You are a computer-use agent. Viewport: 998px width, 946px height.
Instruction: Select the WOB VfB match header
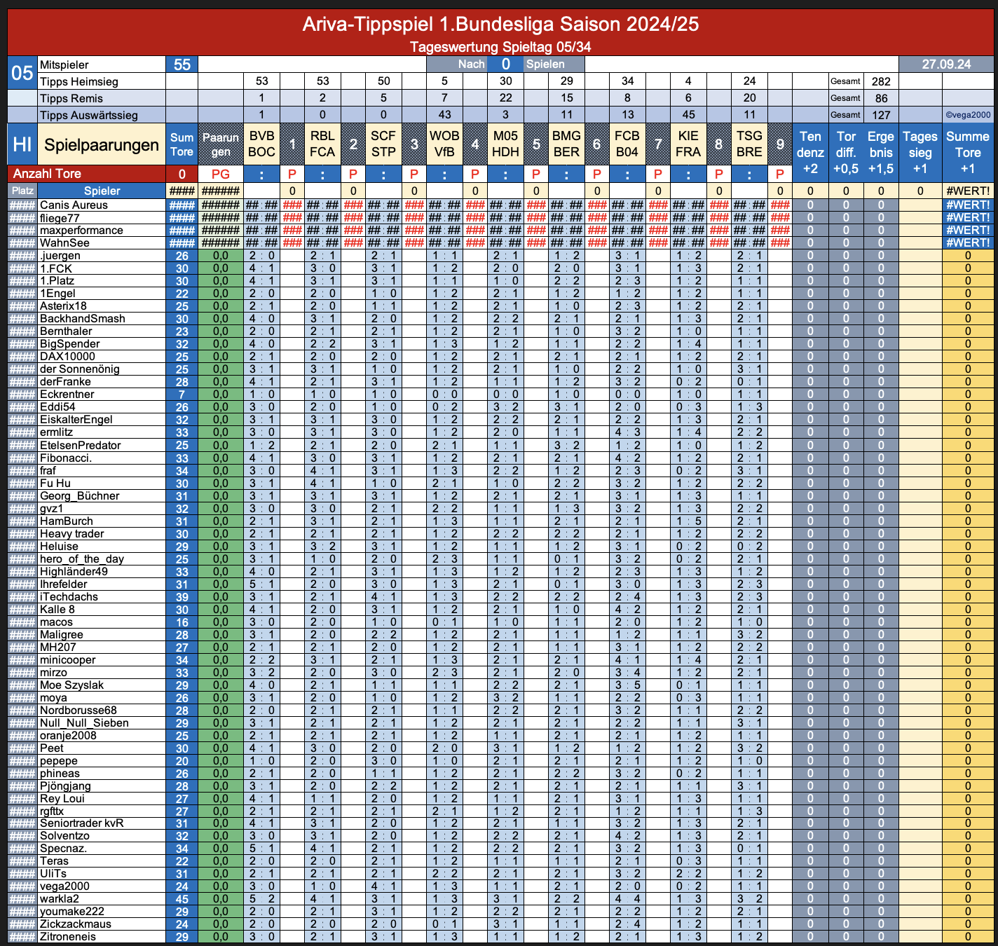pos(444,144)
